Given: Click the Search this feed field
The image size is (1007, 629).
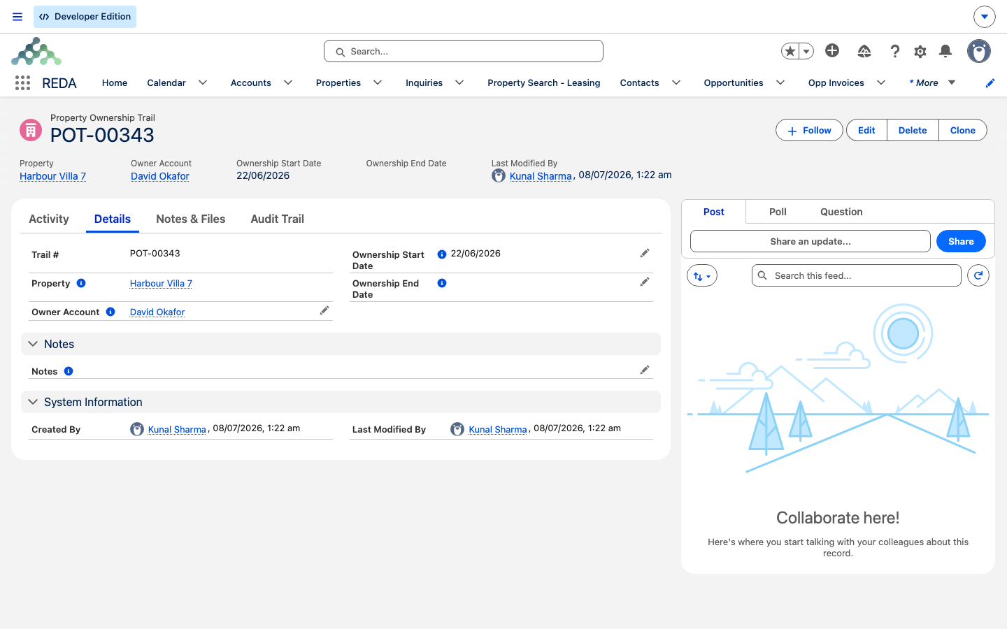Looking at the screenshot, I should click(857, 275).
